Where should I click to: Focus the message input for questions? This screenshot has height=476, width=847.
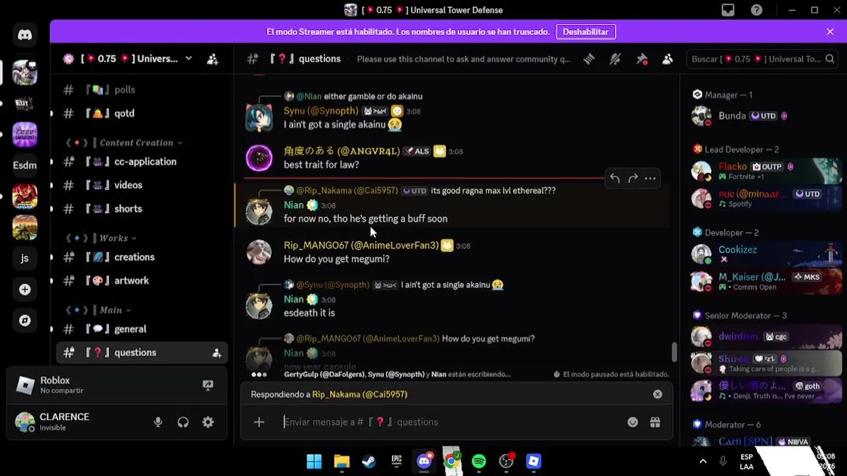coord(450,422)
